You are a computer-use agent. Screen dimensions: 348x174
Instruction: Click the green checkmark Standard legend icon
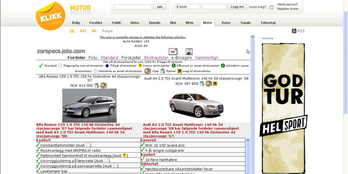click(41, 65)
